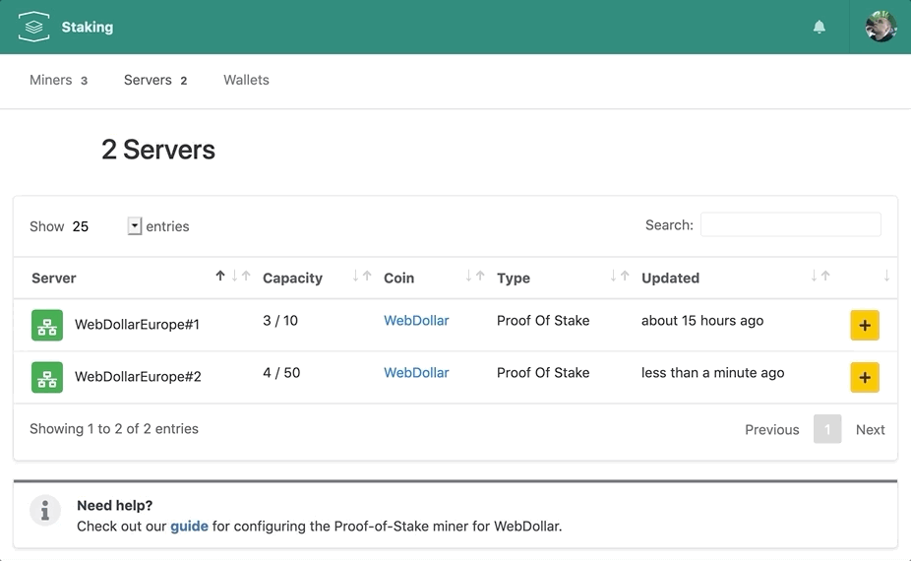Sort table by Server column
The height and width of the screenshot is (561, 911).
click(x=53, y=278)
